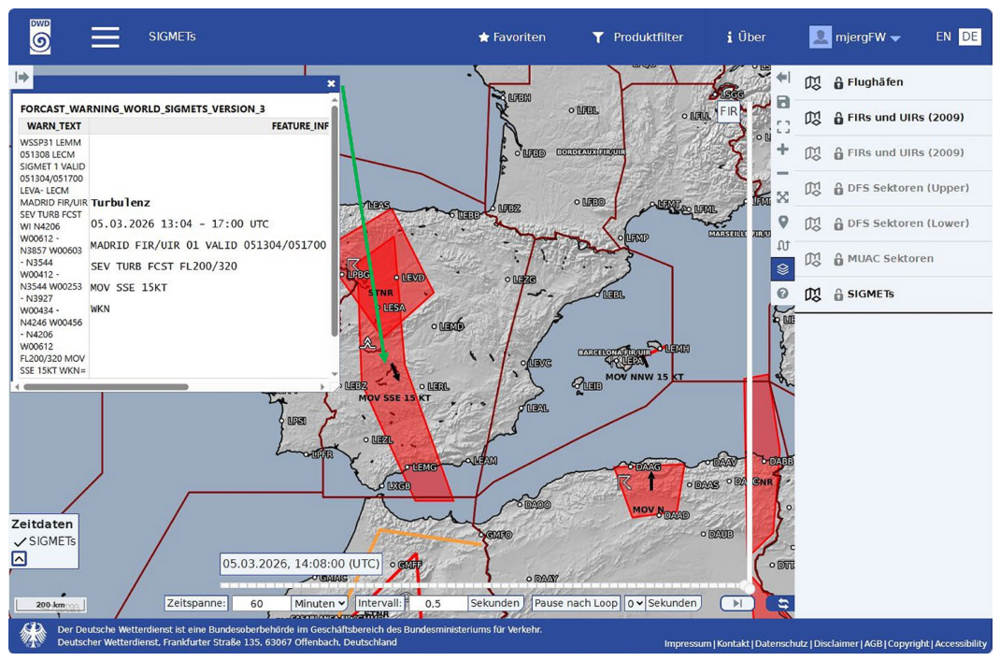The height and width of the screenshot is (661, 1000).
Task: Click the save icon in map toolbar
Action: pyautogui.click(x=783, y=102)
